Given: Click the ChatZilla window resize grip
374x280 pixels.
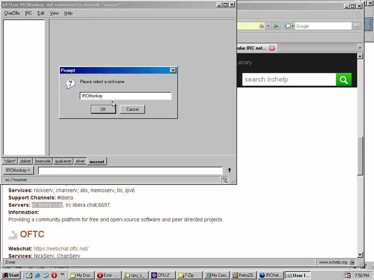Looking at the screenshot, I should pos(233,181).
